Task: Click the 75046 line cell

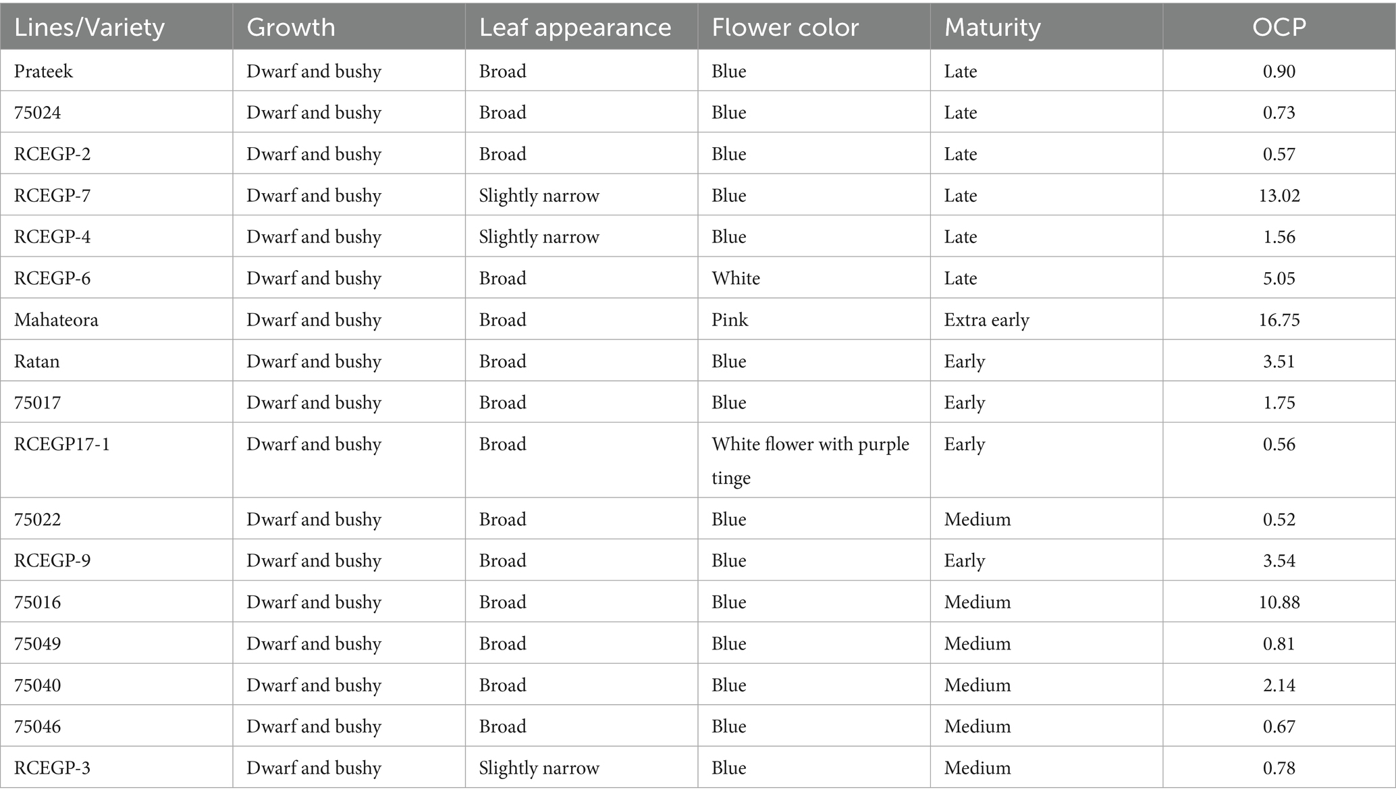Action: click(x=38, y=726)
